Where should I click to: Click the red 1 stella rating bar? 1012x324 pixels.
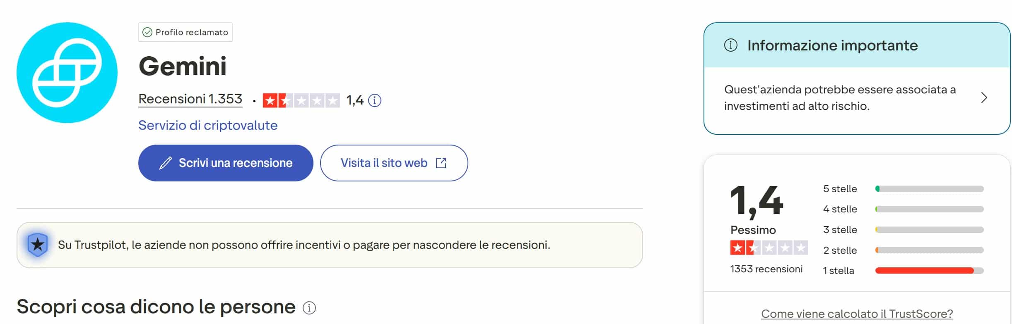(929, 269)
